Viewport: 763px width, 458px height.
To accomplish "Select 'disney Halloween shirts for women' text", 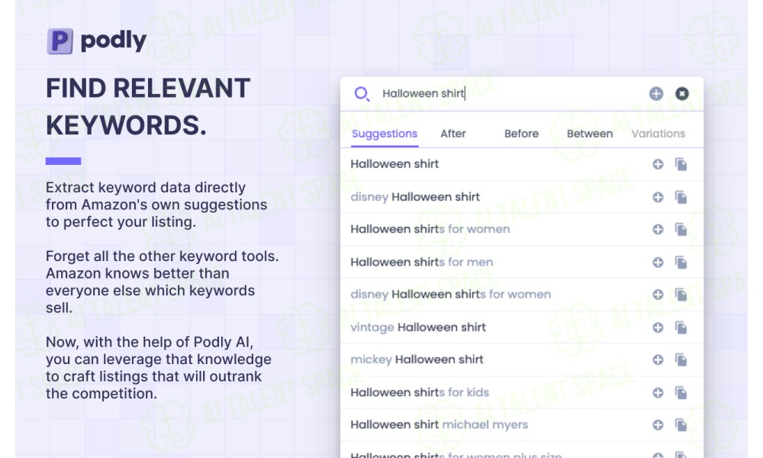I will tap(451, 295).
